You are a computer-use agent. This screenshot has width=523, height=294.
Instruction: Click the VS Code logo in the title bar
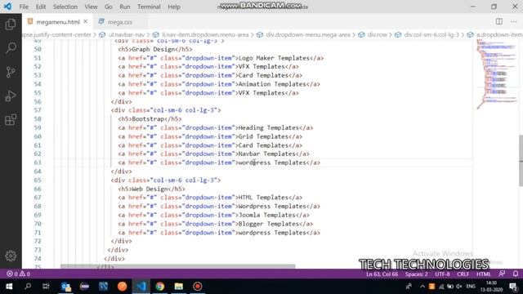click(7, 7)
